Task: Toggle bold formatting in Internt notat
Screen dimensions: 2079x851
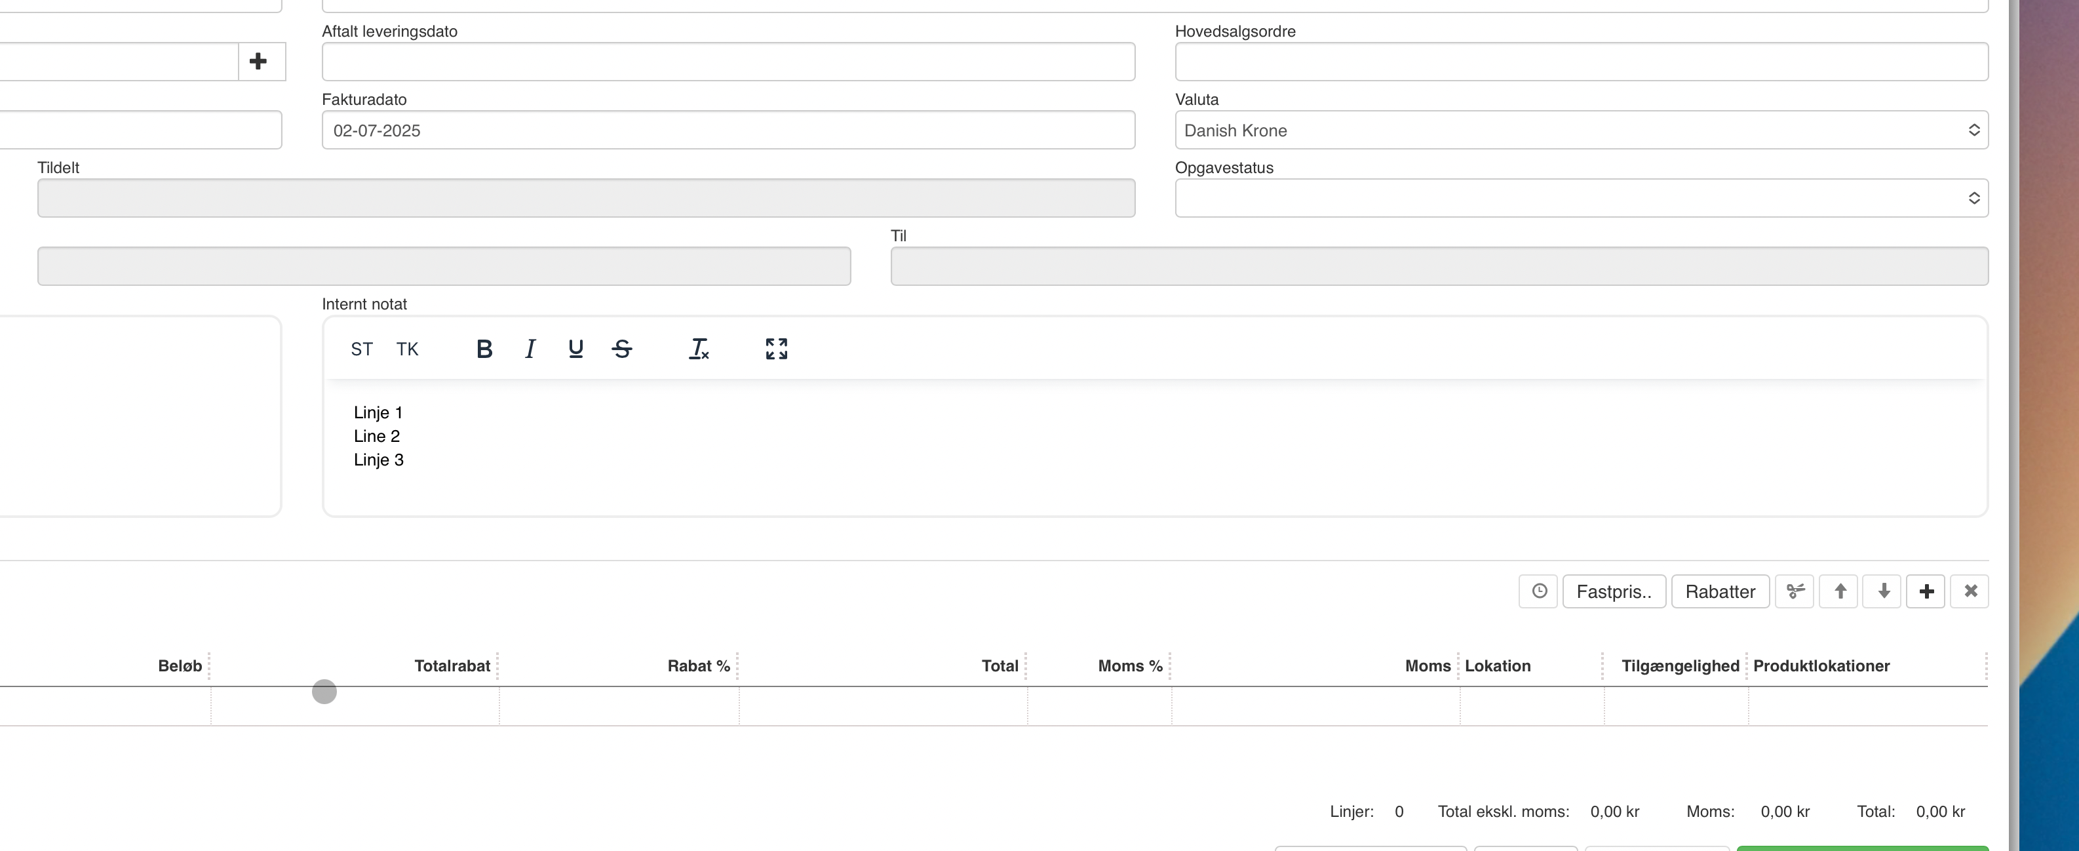Action: click(484, 349)
